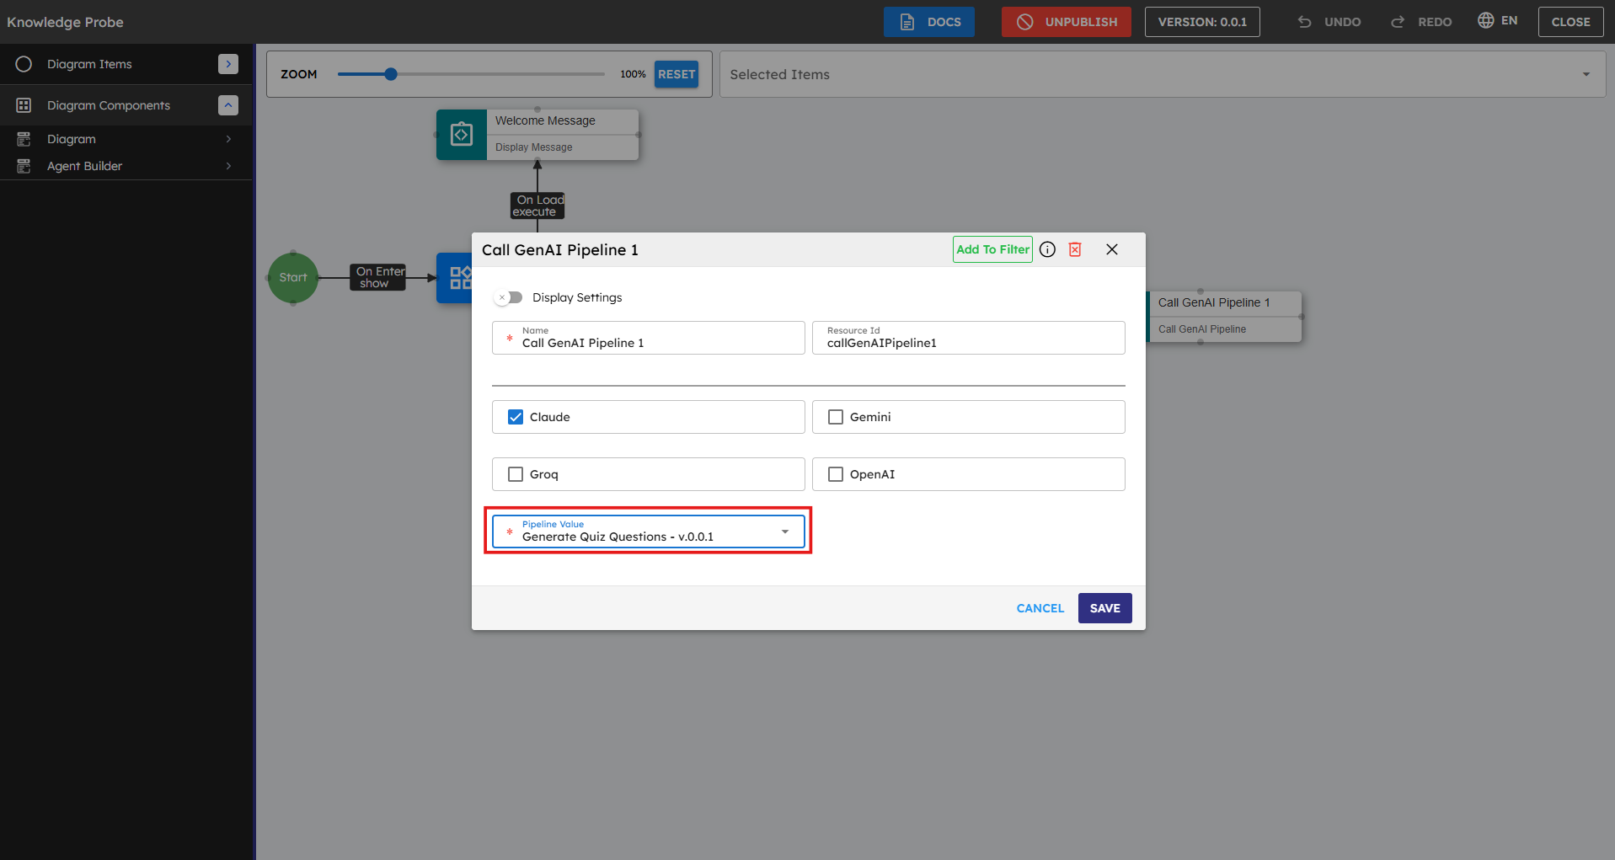This screenshot has width=1615, height=860.
Task: Click the red delete icon in dialog header
Action: pyautogui.click(x=1075, y=249)
